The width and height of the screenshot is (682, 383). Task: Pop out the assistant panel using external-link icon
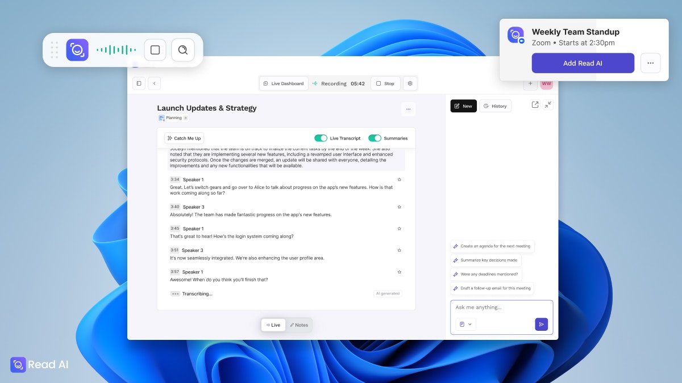534,104
